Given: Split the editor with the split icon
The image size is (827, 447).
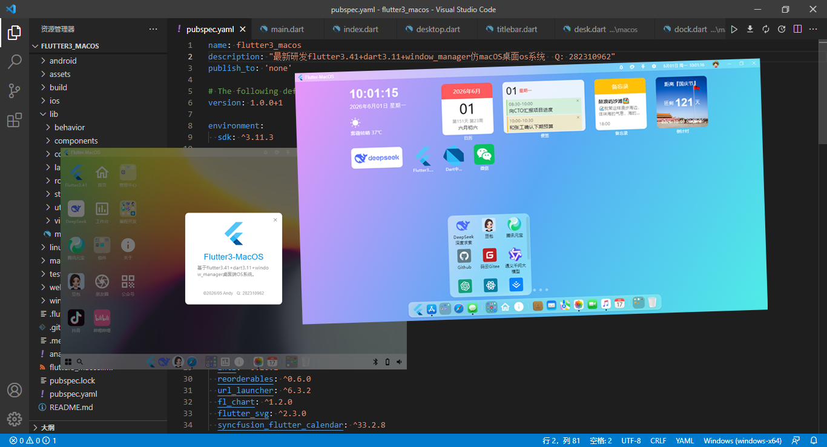Looking at the screenshot, I should pyautogui.click(x=797, y=29).
